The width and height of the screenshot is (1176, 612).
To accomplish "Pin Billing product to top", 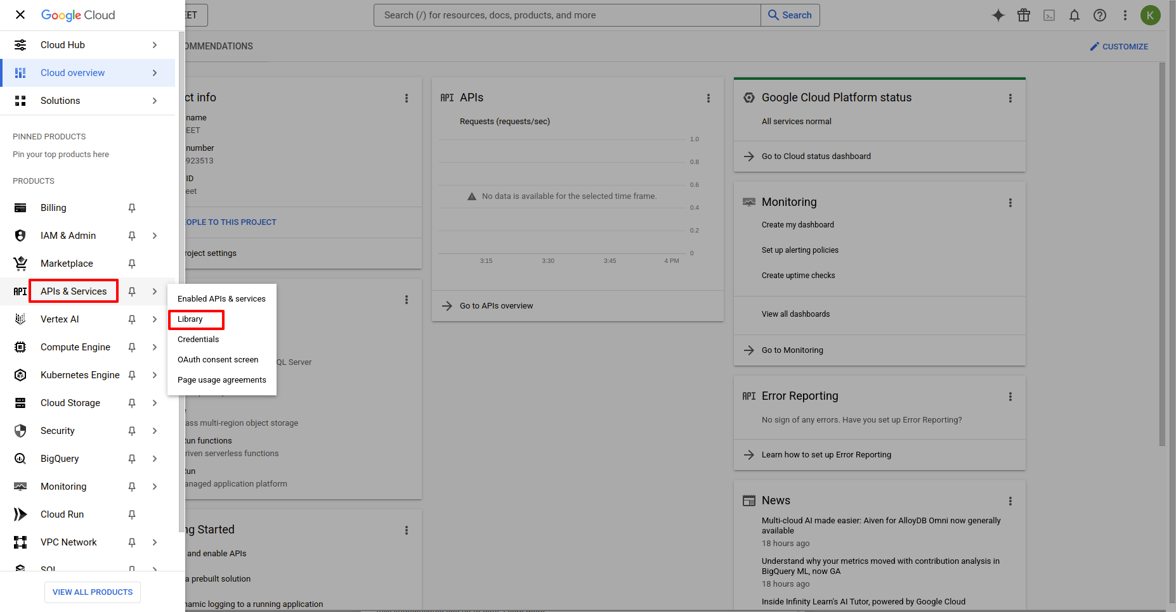I will 132,208.
